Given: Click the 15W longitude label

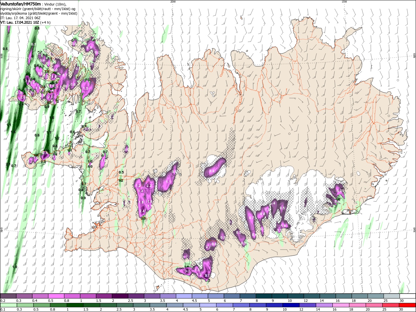Looking at the screenshot, I should [x=344, y=2].
